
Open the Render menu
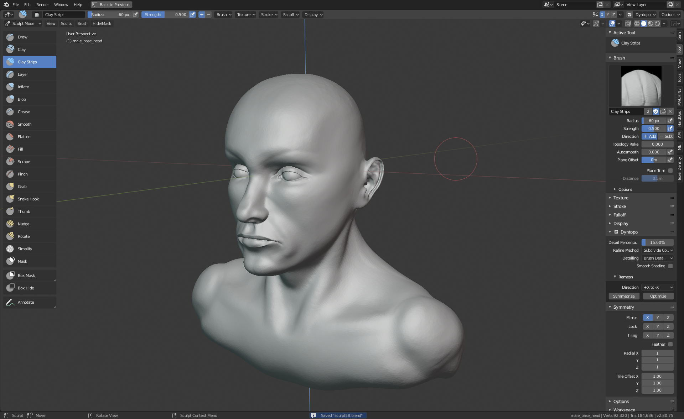tap(42, 5)
